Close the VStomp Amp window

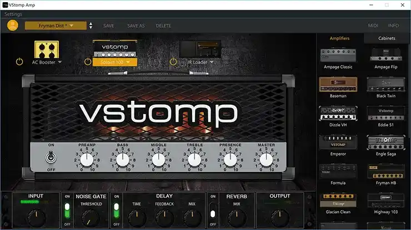(x=403, y=5)
